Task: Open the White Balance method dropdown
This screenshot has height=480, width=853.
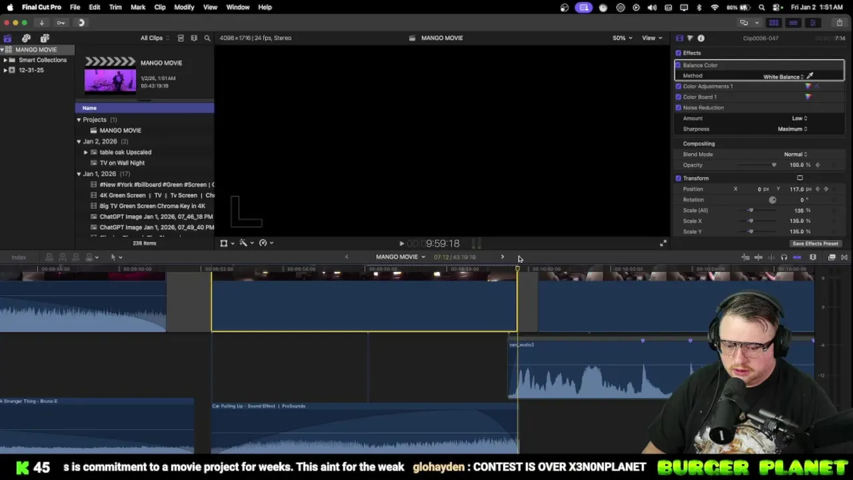Action: 784,77
